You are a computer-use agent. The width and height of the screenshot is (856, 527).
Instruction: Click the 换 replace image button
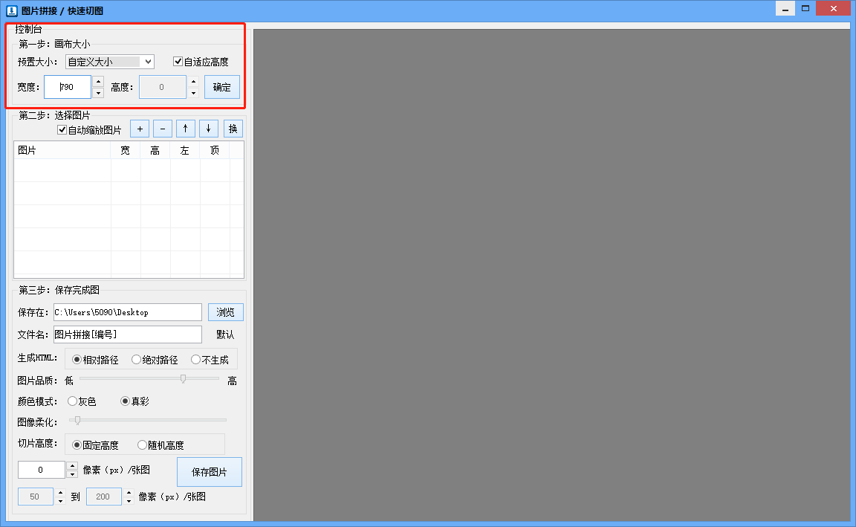[x=233, y=129]
